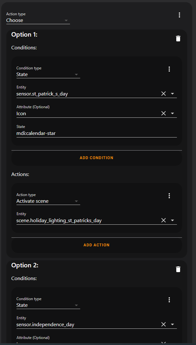Open the Activate scene action three-dot menu
Viewport: 196px width, 345px height.
tap(169, 196)
